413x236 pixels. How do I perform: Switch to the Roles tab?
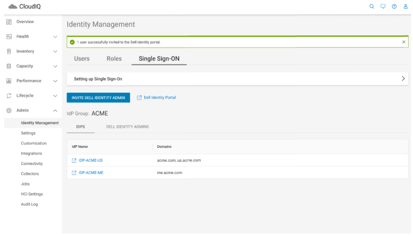(x=114, y=59)
